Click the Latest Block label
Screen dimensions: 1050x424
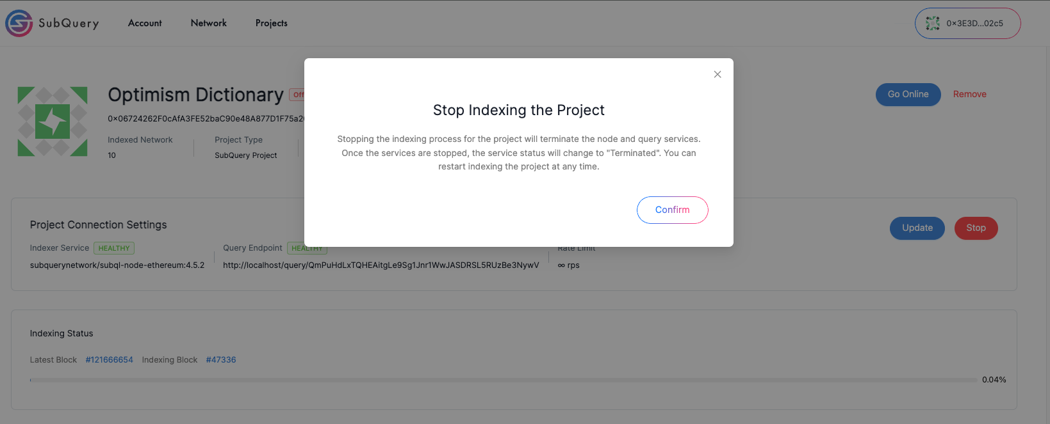pos(53,360)
